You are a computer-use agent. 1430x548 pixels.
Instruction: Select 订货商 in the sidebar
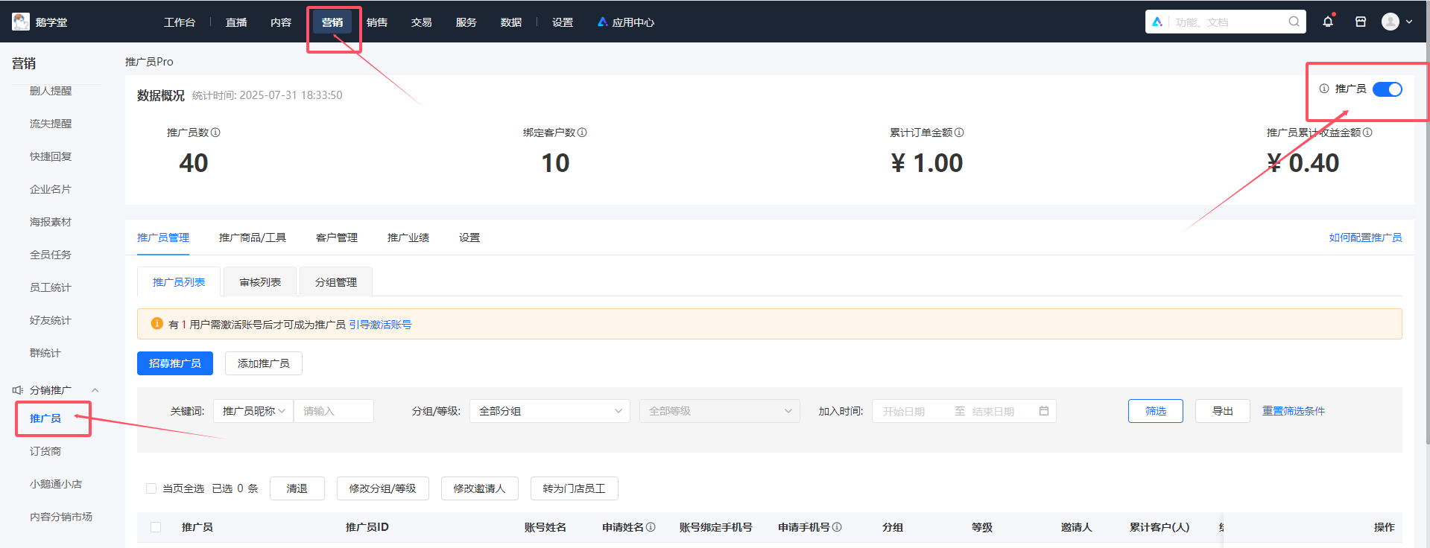45,451
